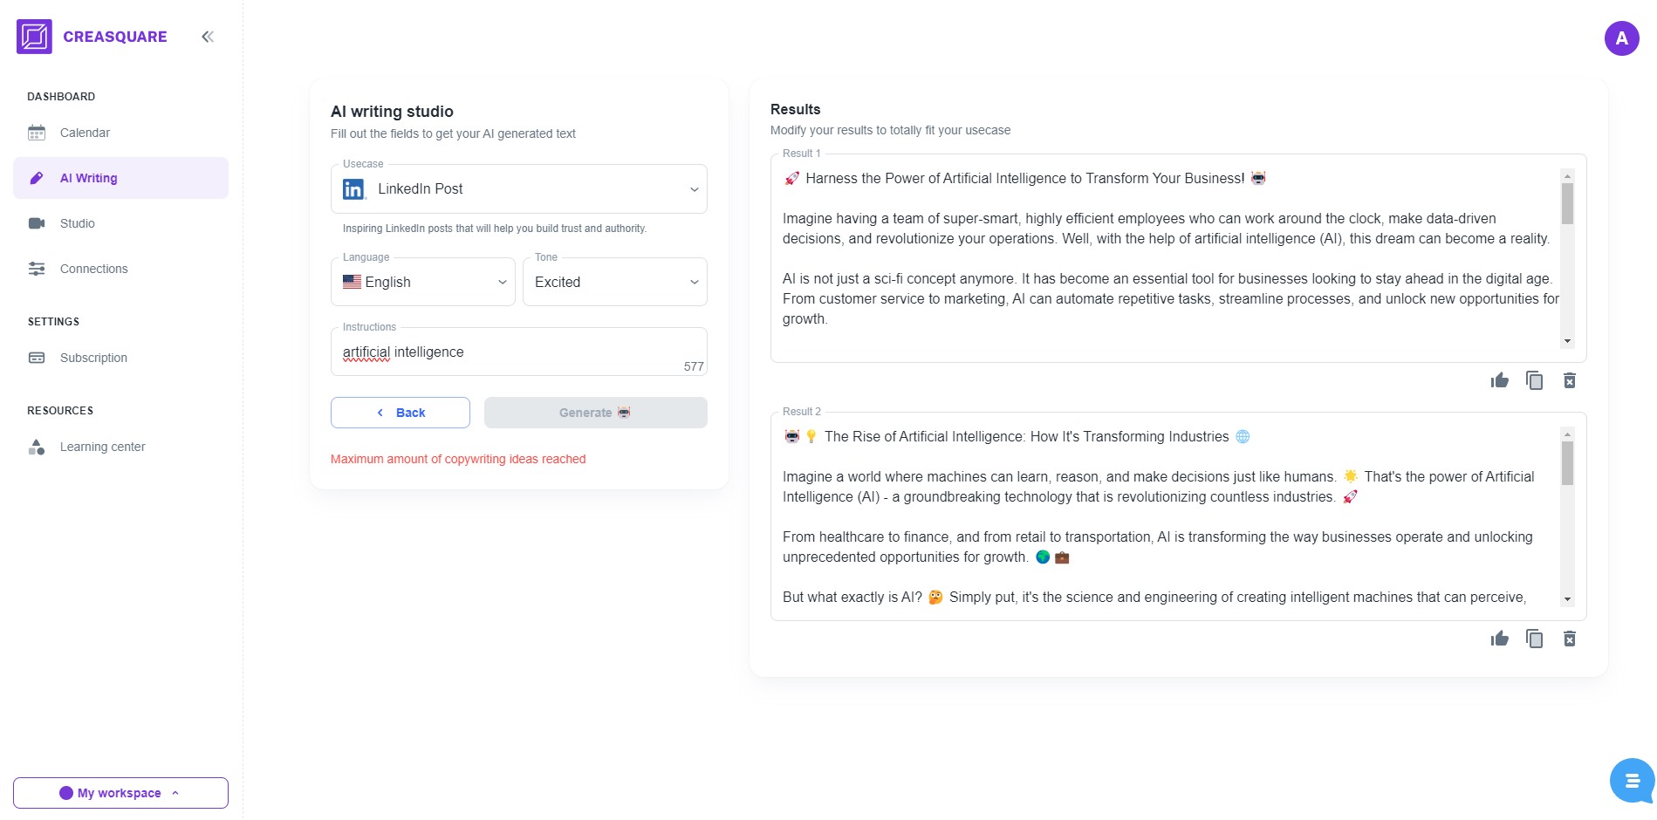Delete Result 1 with trash icon

click(x=1569, y=380)
